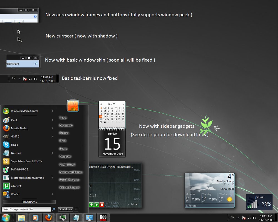Open Windows Explorer from the bottom taskbar
278x222 pixels.
[x=21, y=217]
